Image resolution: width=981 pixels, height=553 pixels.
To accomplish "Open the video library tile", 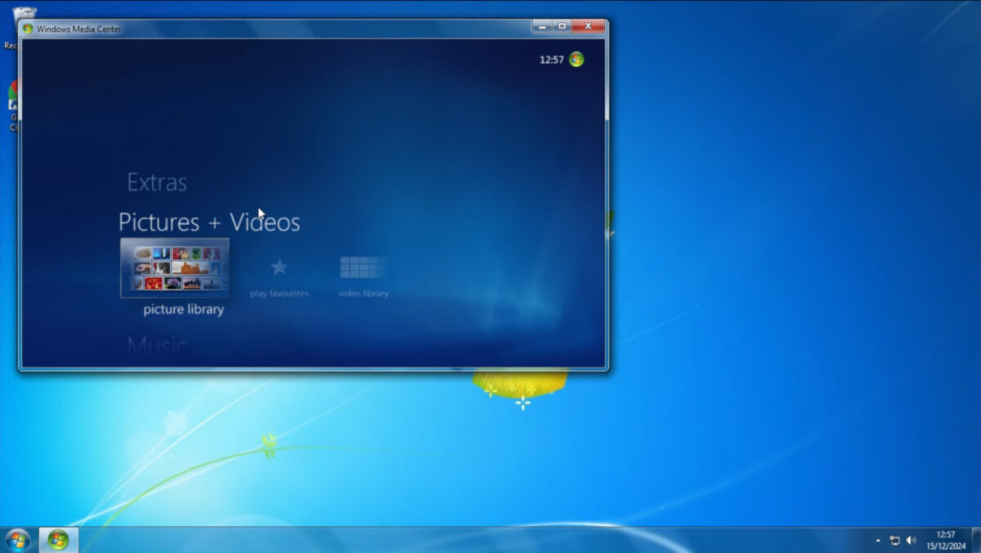I will click(x=361, y=266).
